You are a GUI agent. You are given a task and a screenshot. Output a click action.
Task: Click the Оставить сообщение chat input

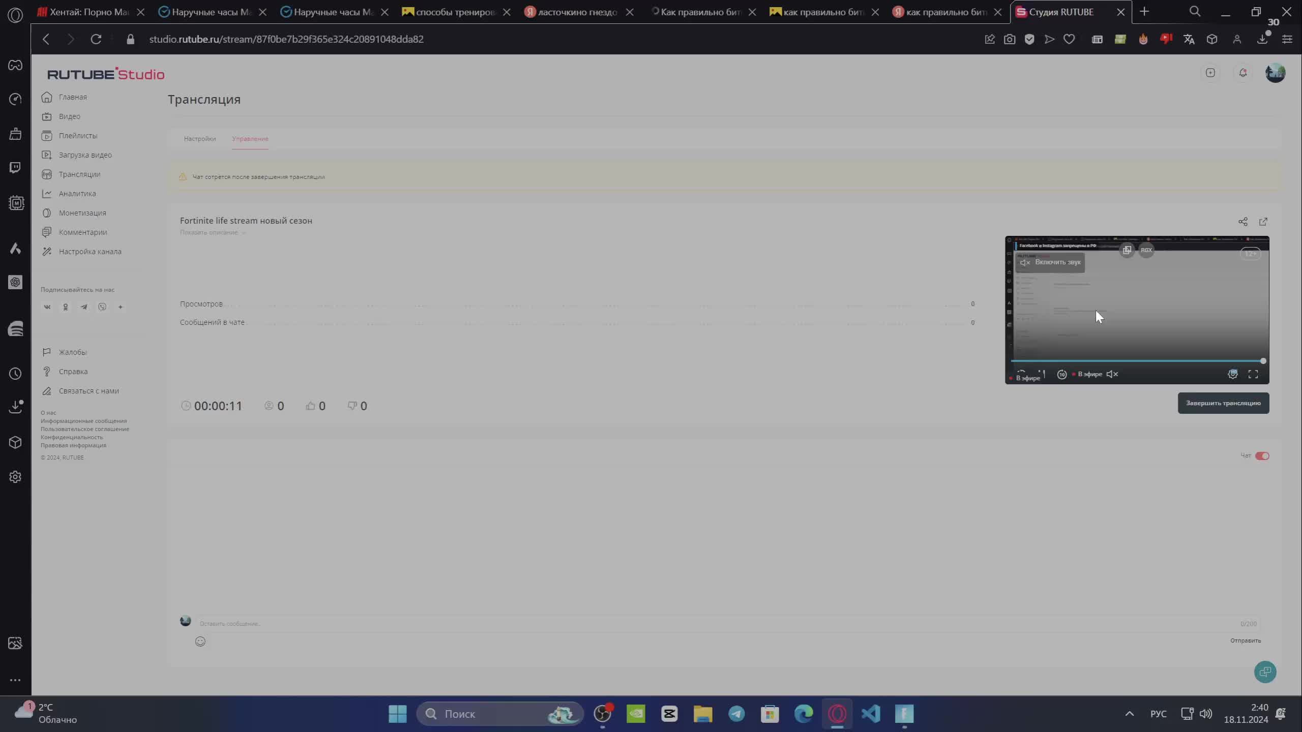coord(727,624)
